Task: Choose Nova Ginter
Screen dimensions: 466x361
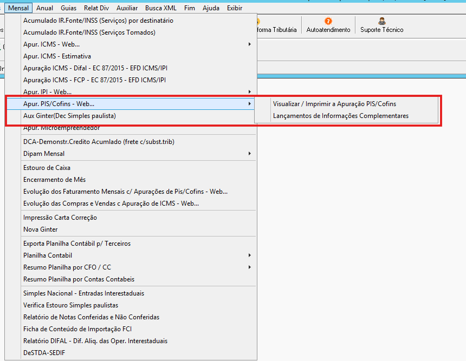Action: (131, 229)
